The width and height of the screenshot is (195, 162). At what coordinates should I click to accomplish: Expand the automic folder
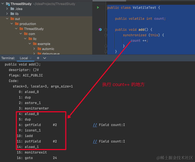tap(34, 48)
